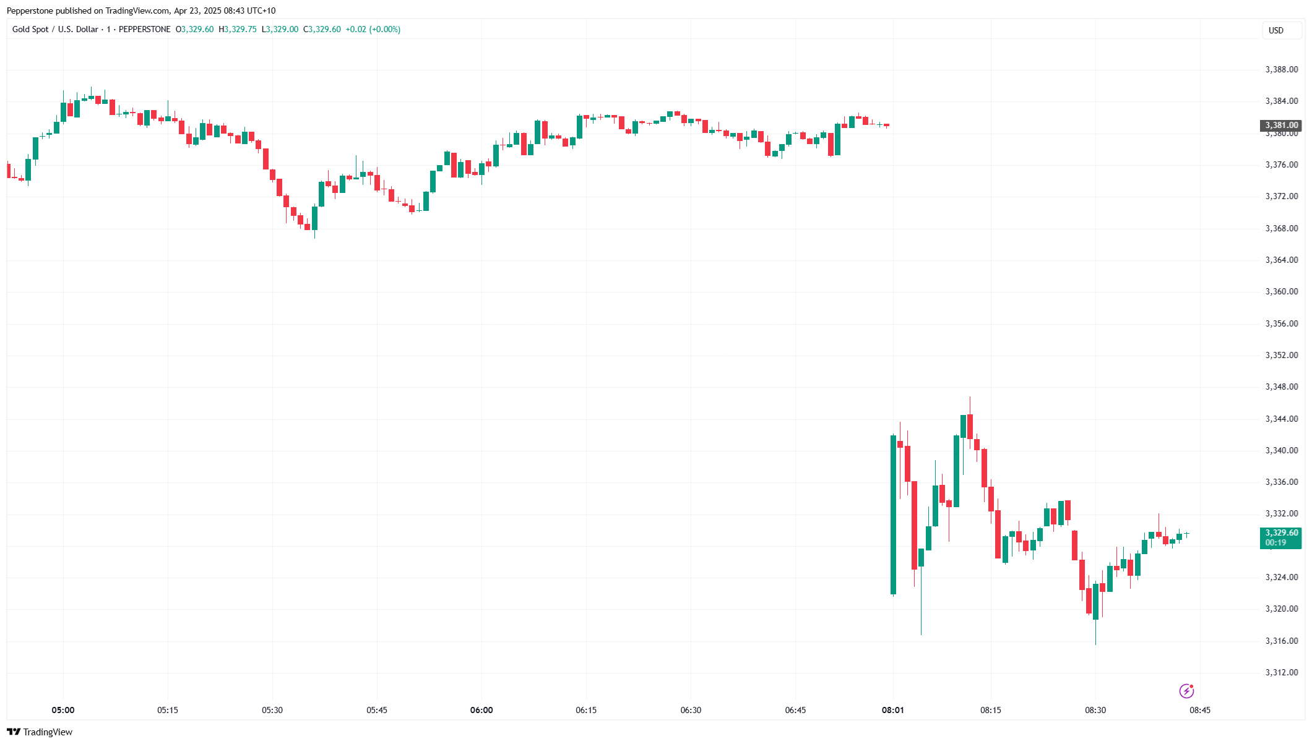Click the close value C3,329.60 in legend
Screen dimensions: 1312x744
click(x=322, y=29)
